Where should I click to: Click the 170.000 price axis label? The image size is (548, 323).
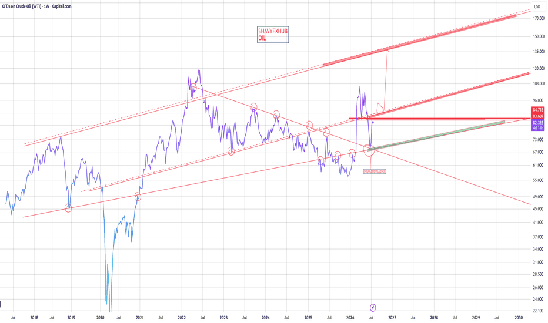click(x=539, y=19)
